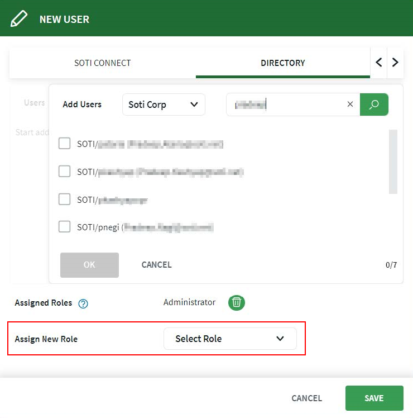Viewport: 413px width, 418px height.
Task: Click the 0/7 selection counter
Action: (x=391, y=265)
